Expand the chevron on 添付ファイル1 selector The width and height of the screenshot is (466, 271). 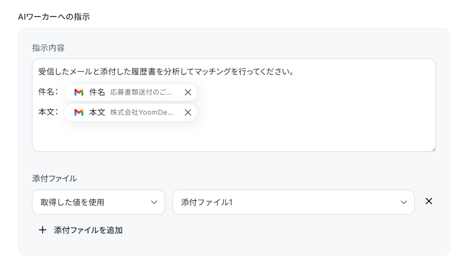click(x=404, y=202)
